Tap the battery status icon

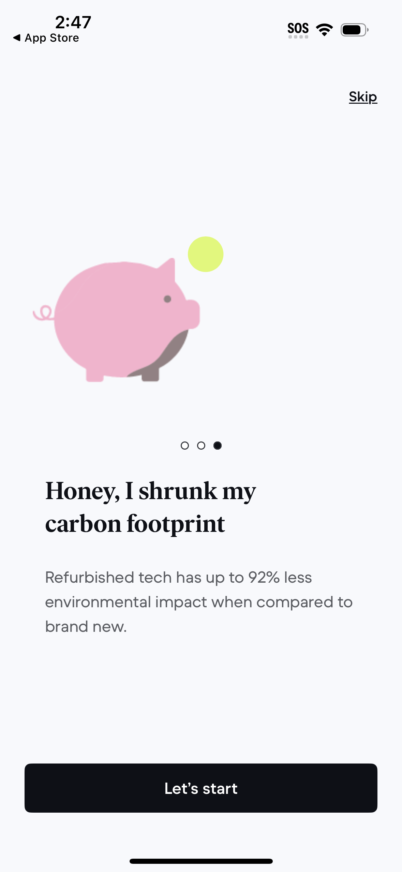(354, 30)
